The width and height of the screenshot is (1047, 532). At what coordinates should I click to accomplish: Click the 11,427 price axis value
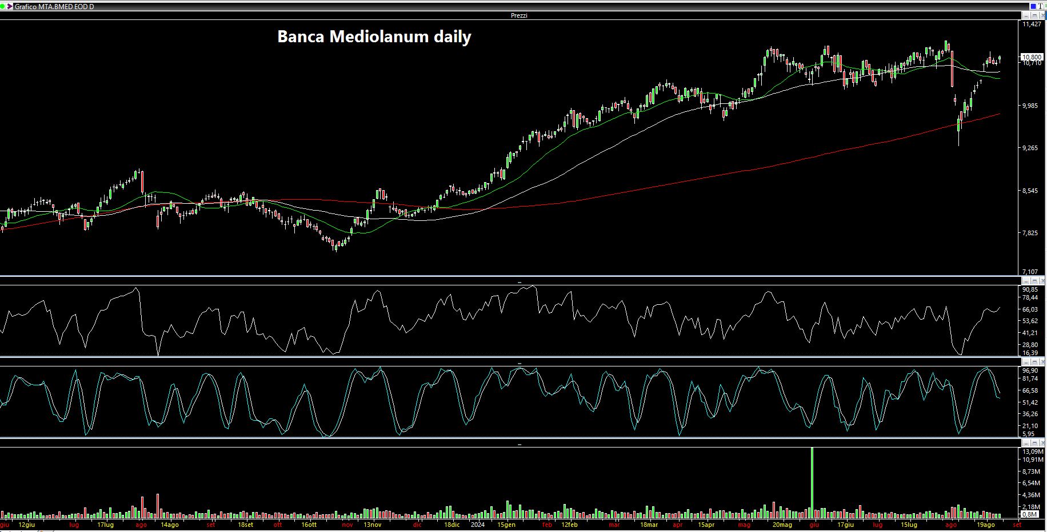click(x=1032, y=24)
